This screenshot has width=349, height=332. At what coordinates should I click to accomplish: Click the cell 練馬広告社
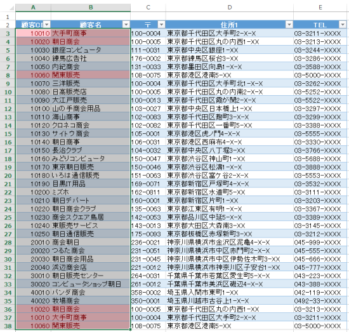pos(91,58)
